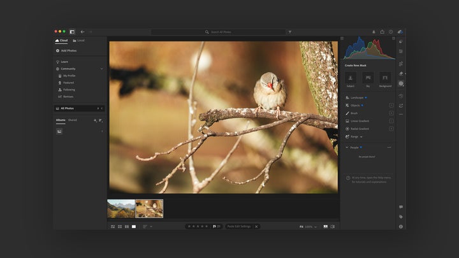
Task: Open the Shared albums tab
Action: [x=73, y=120]
